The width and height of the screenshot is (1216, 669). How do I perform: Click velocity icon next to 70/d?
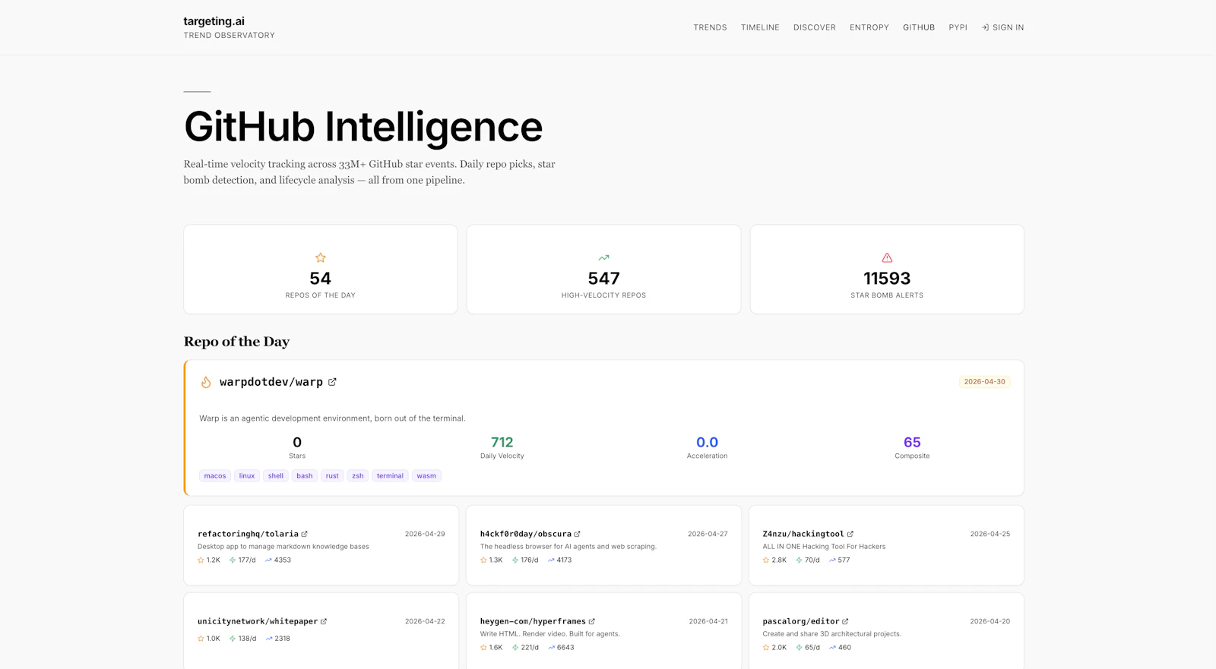pos(799,560)
